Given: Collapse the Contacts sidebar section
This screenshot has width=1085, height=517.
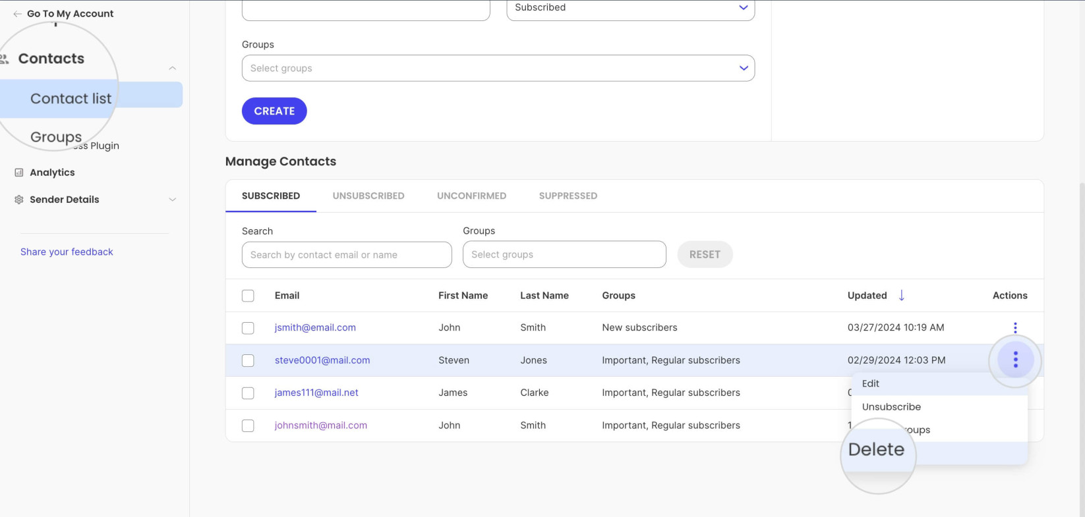Looking at the screenshot, I should coord(172,68).
